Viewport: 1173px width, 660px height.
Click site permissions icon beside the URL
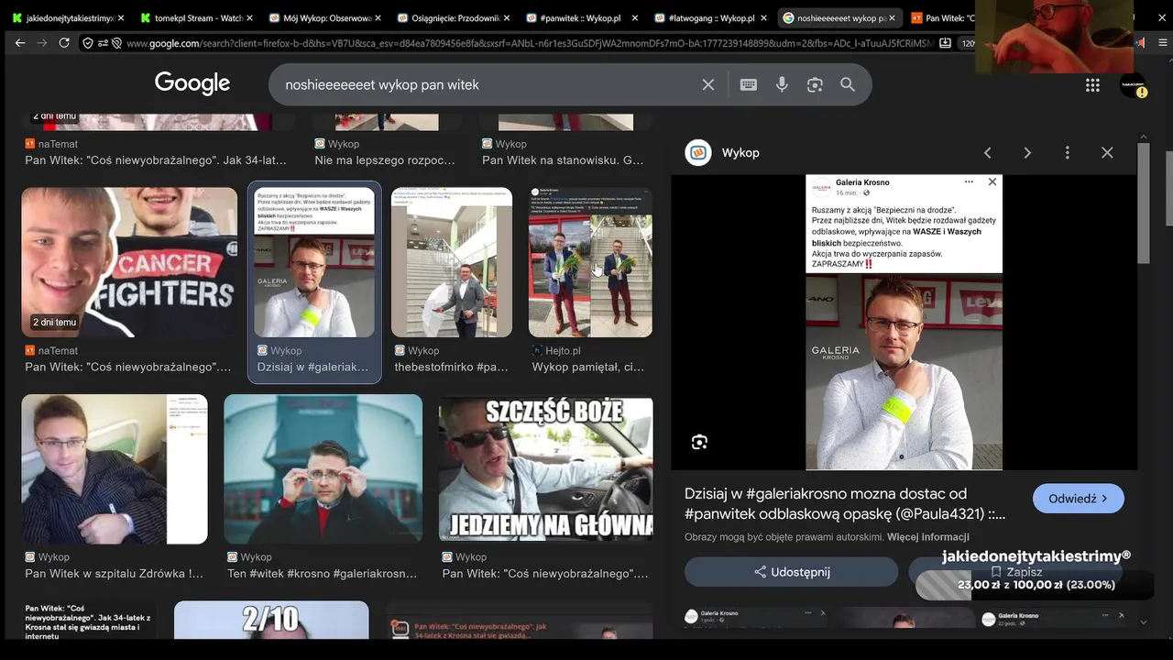click(103, 43)
